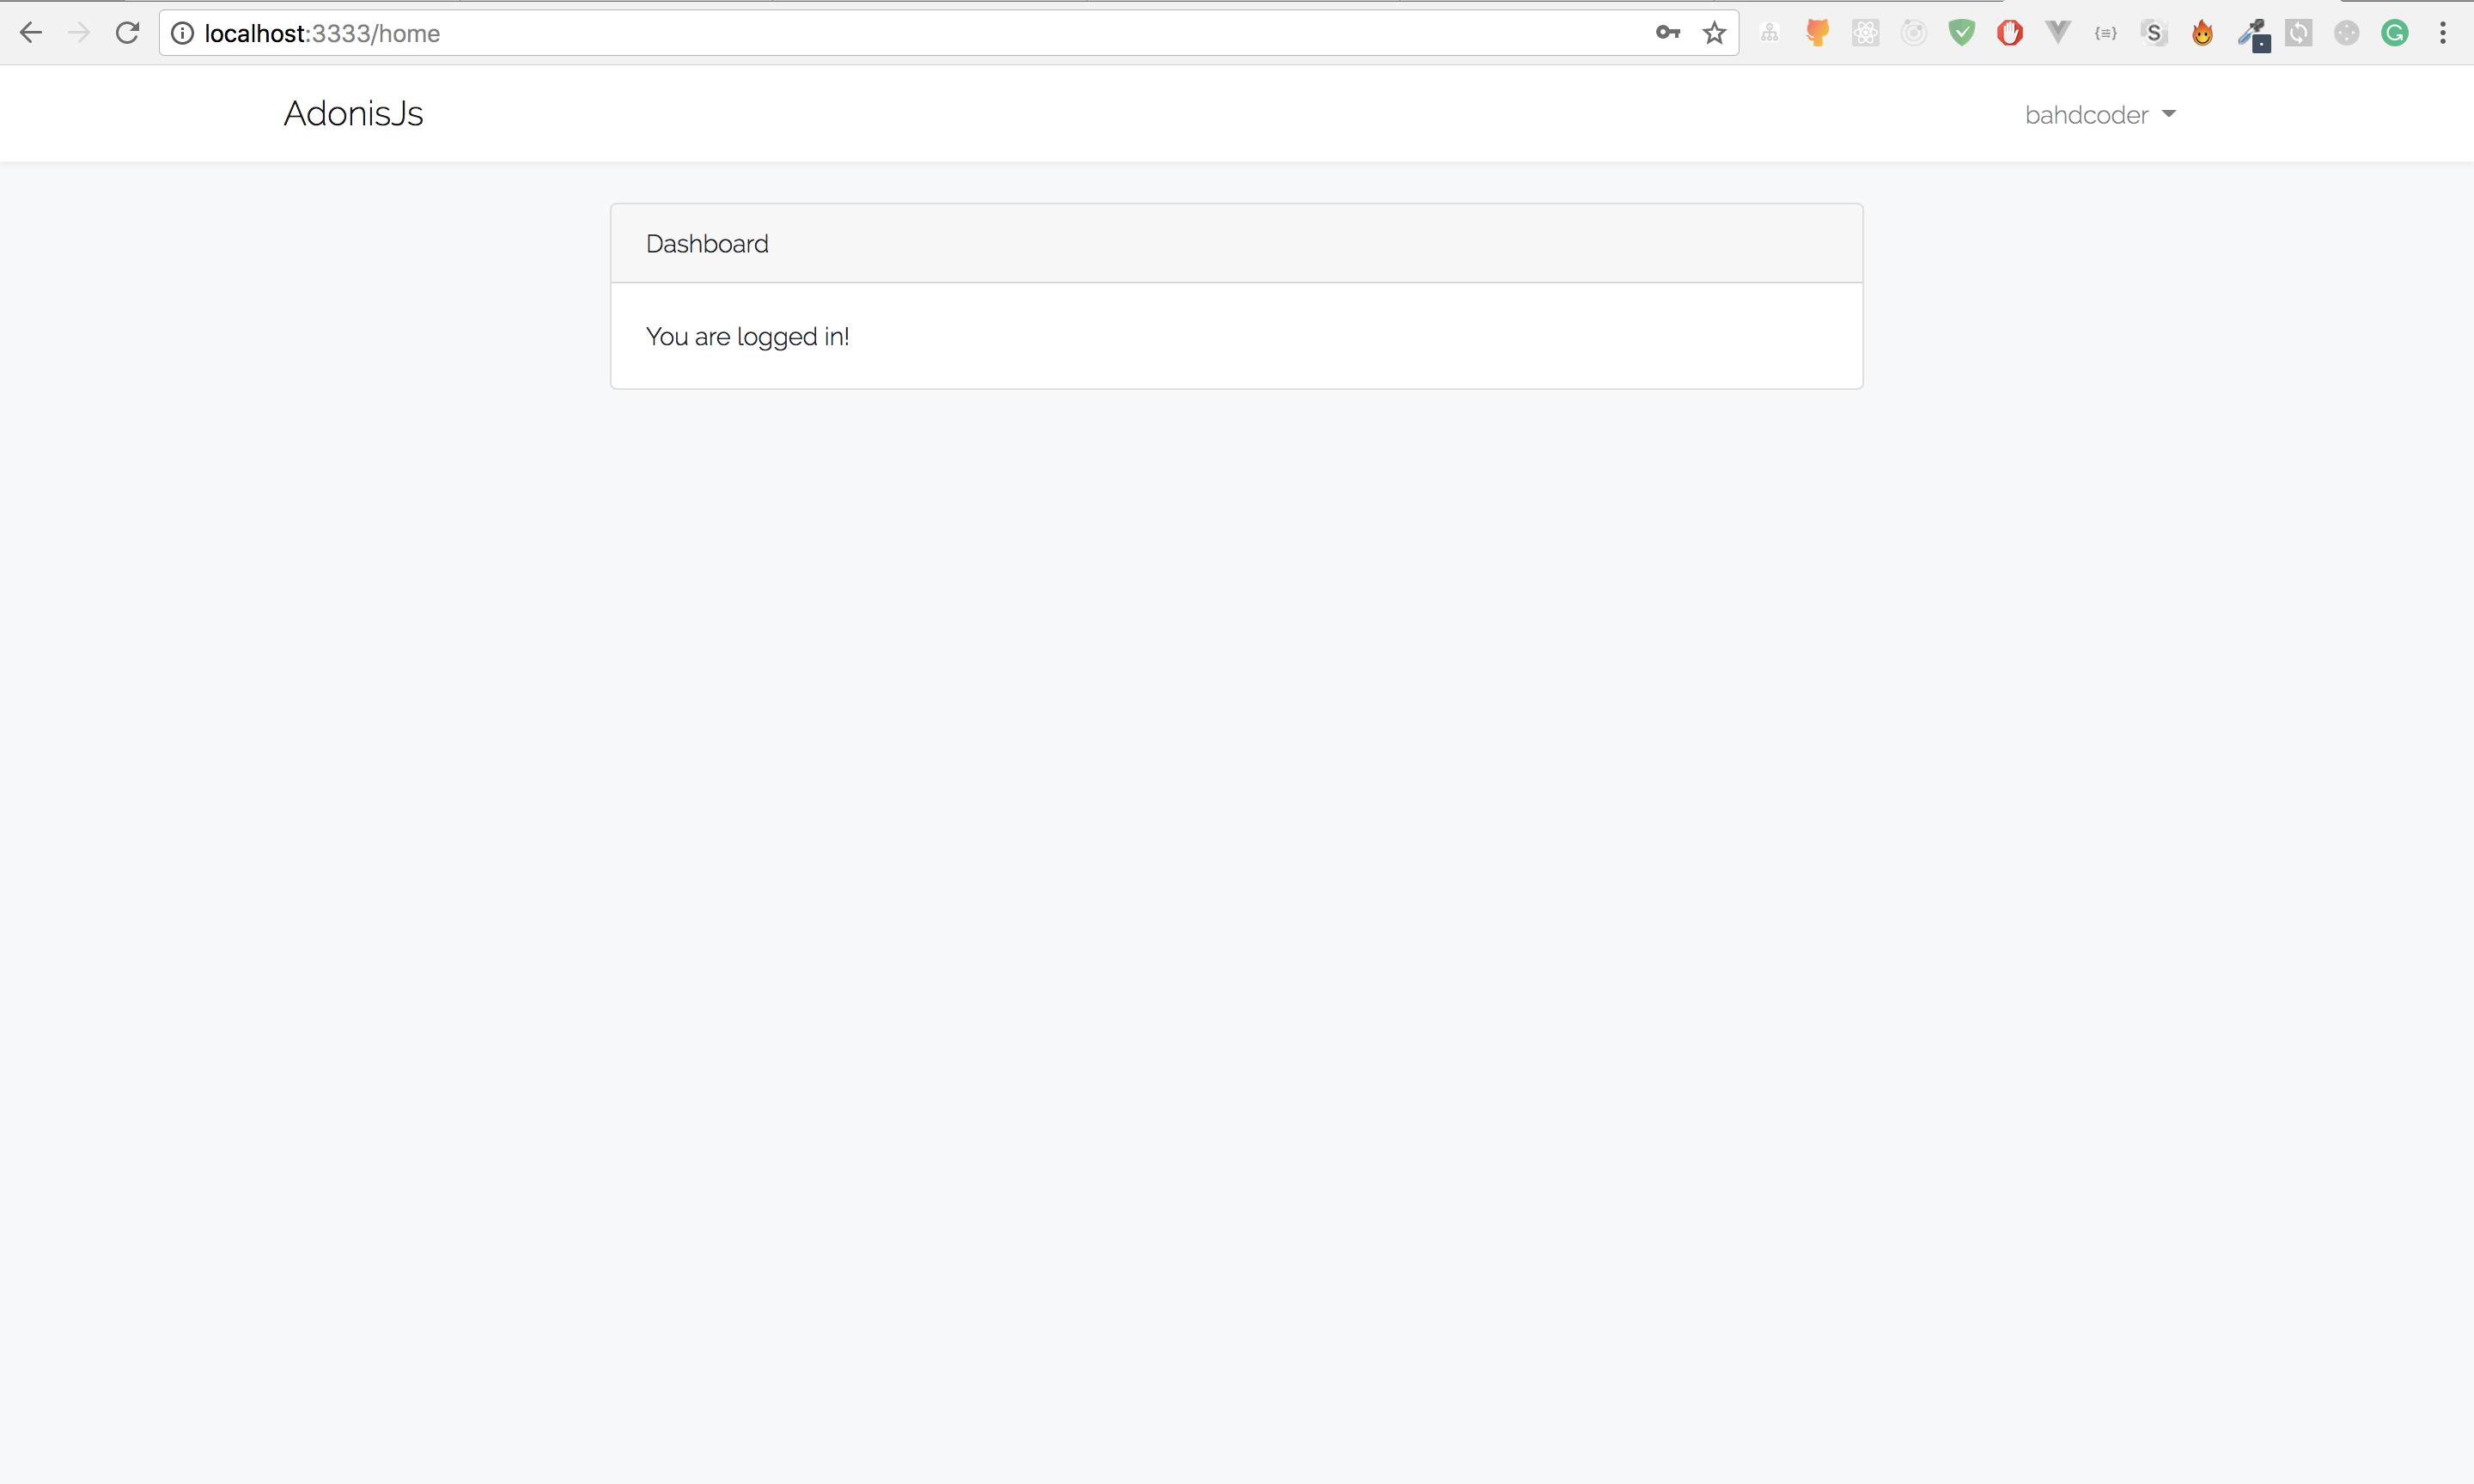The image size is (2474, 1484).
Task: Open the orange cat GitHub extension
Action: 1817,33
